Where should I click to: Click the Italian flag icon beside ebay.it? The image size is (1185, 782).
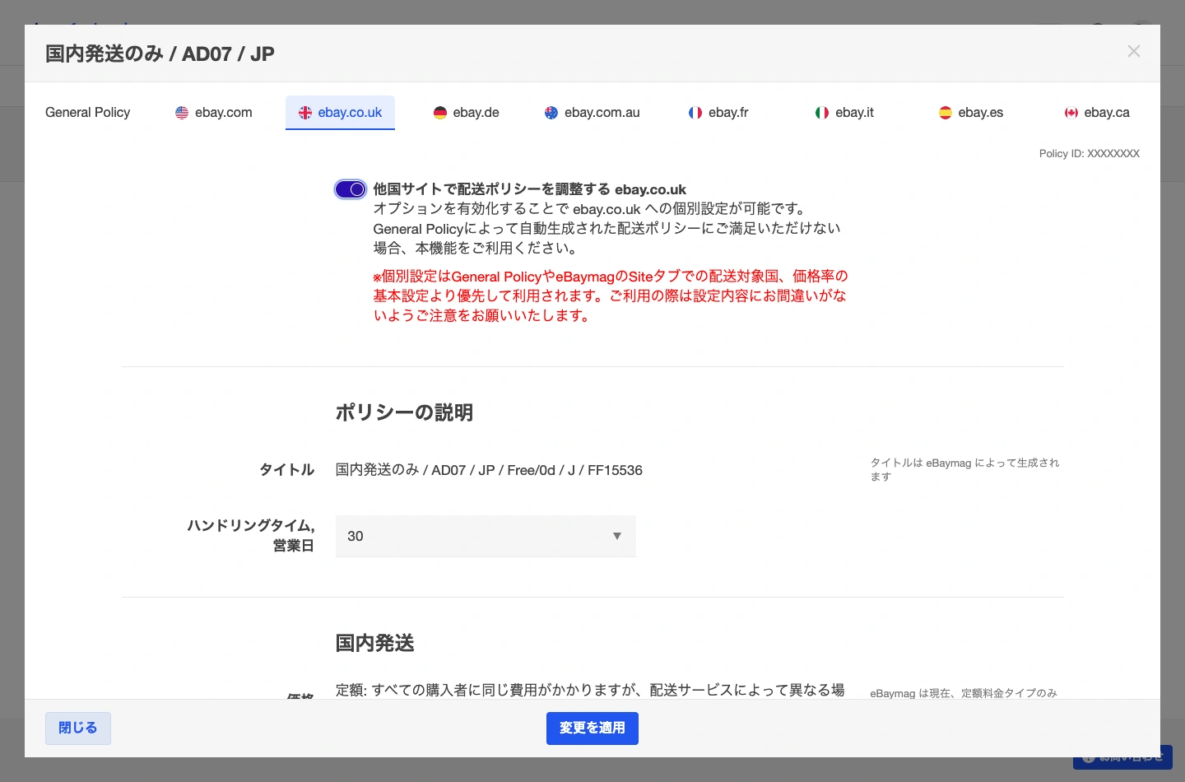coord(822,113)
